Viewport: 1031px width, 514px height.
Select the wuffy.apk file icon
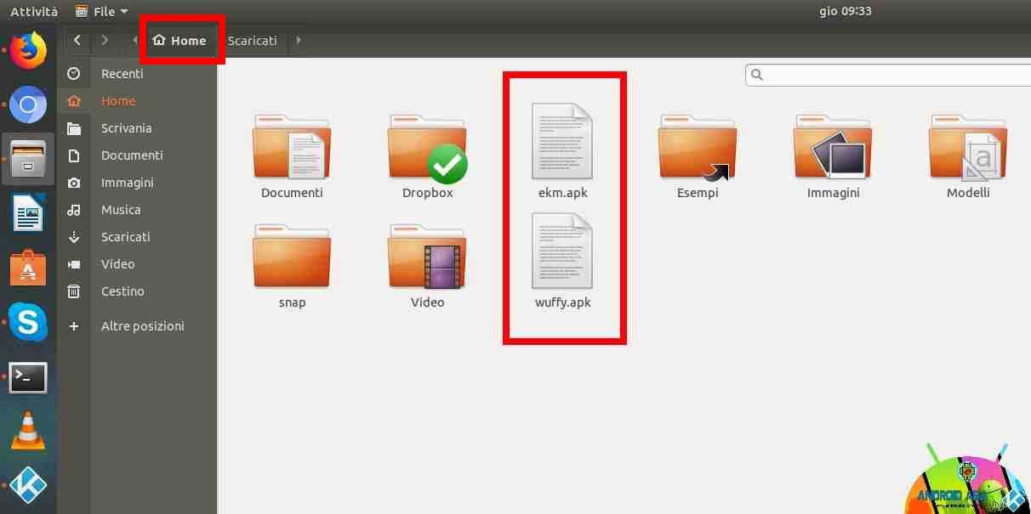pyautogui.click(x=562, y=251)
